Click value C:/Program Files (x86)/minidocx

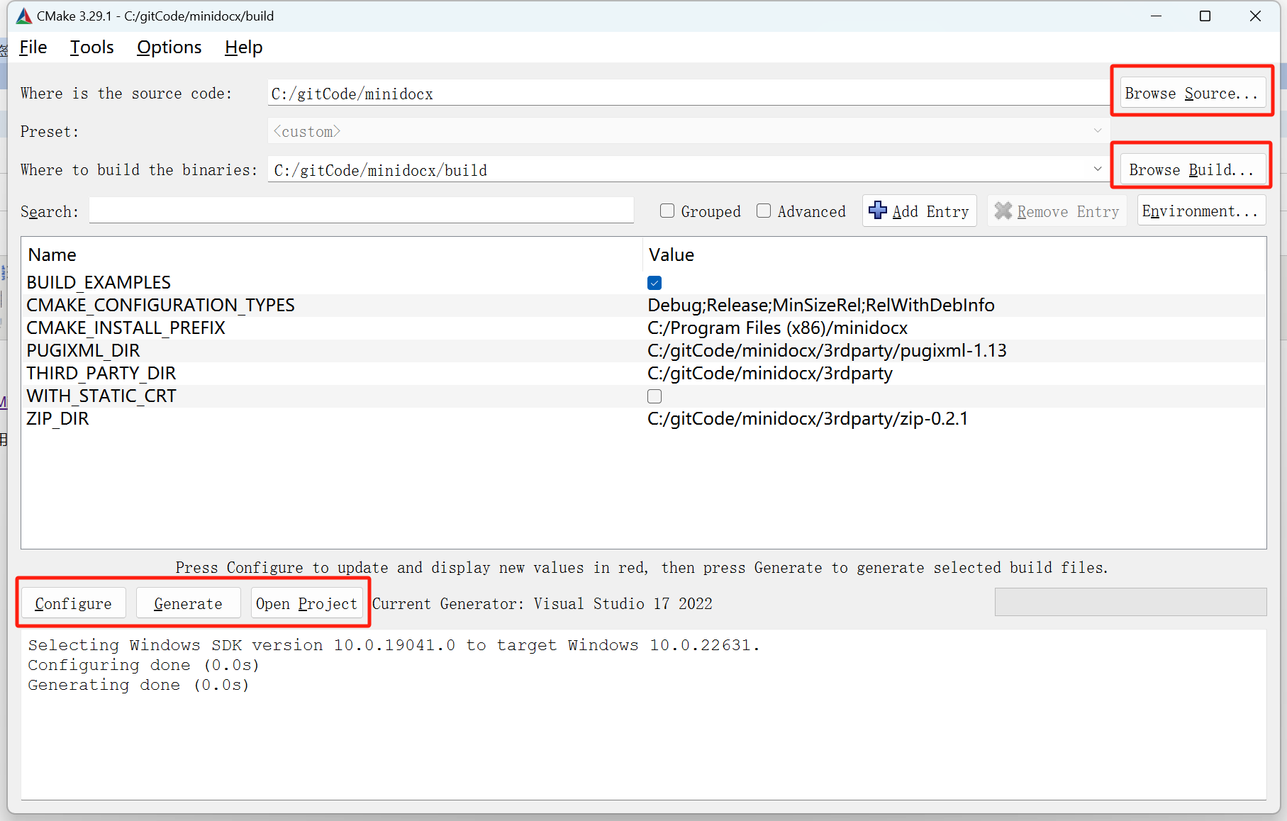(778, 328)
